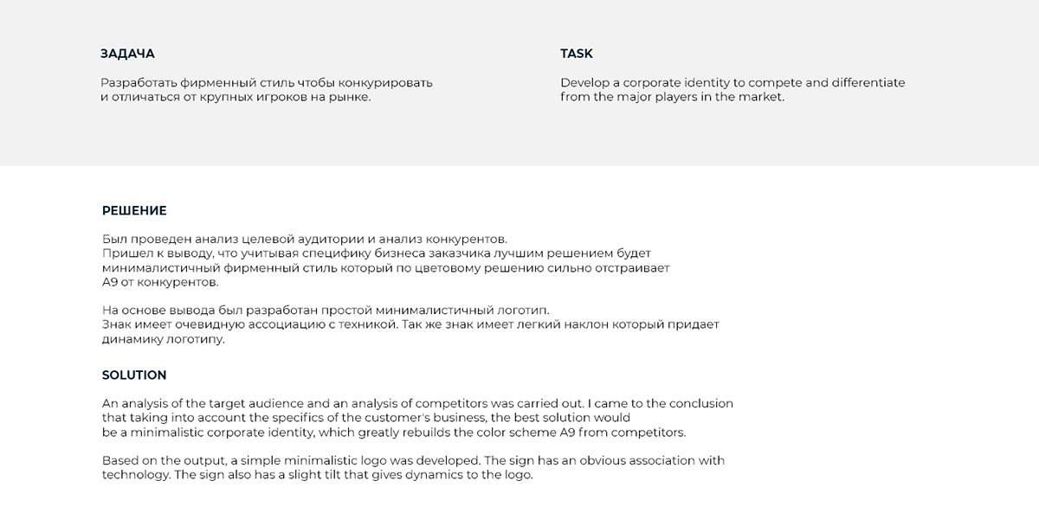Click the line starting 'Based on the output'
The width and height of the screenshot is (1039, 532).
pos(413,460)
